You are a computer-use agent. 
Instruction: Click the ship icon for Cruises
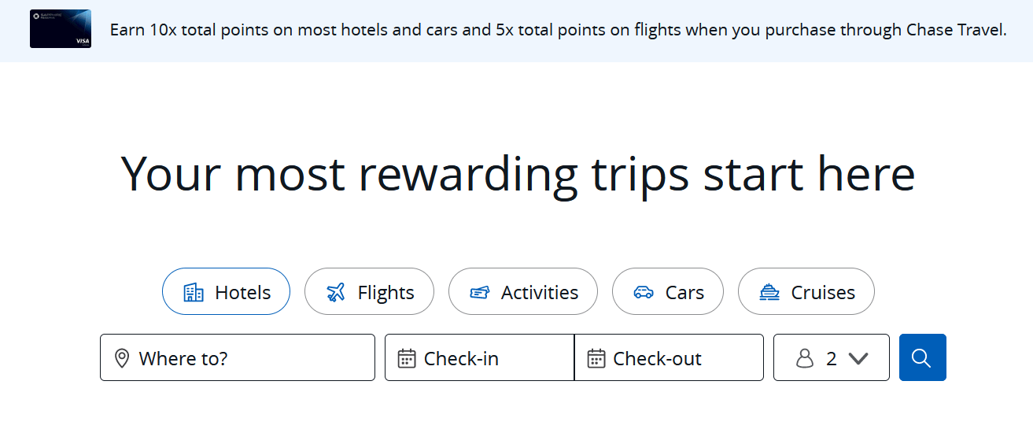(769, 292)
